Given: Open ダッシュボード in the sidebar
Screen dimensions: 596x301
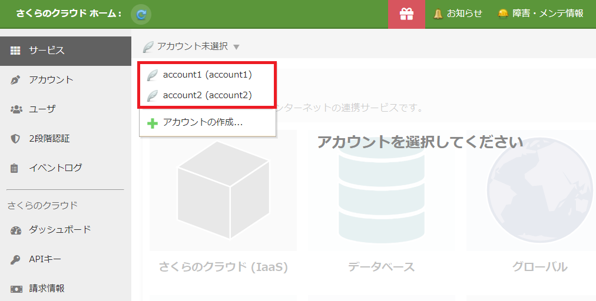Looking at the screenshot, I should point(59,230).
